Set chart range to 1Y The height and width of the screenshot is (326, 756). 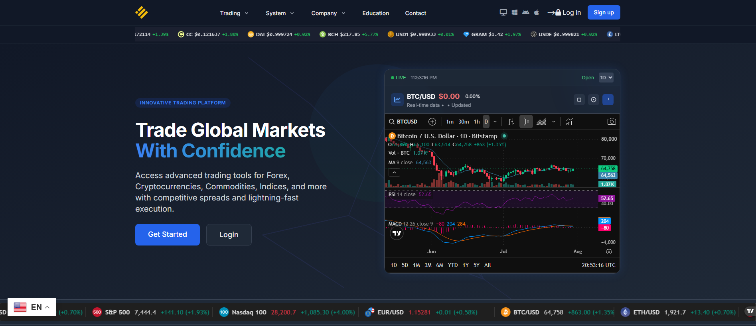[466, 265]
